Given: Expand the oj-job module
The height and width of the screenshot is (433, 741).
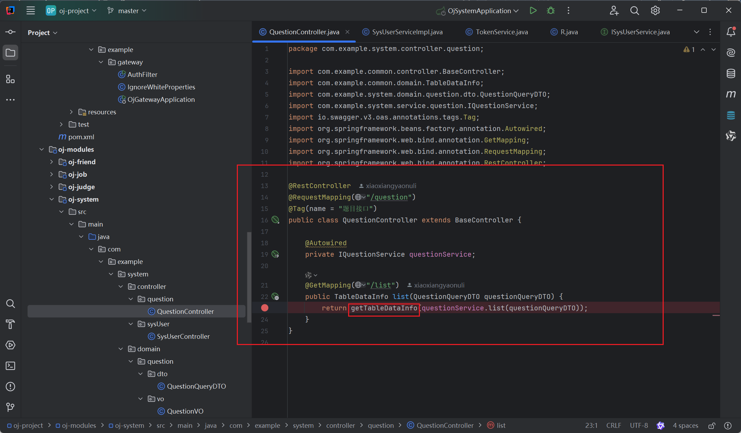Looking at the screenshot, I should coord(51,174).
